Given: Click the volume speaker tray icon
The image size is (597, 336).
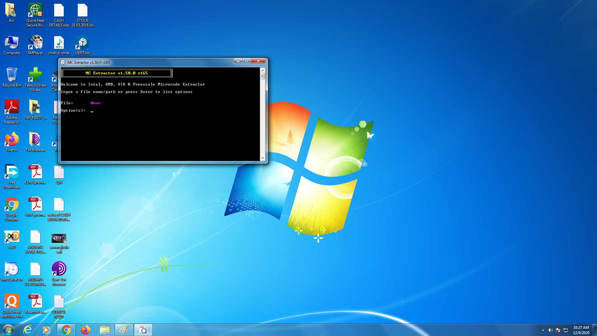Looking at the screenshot, I should point(550,330).
